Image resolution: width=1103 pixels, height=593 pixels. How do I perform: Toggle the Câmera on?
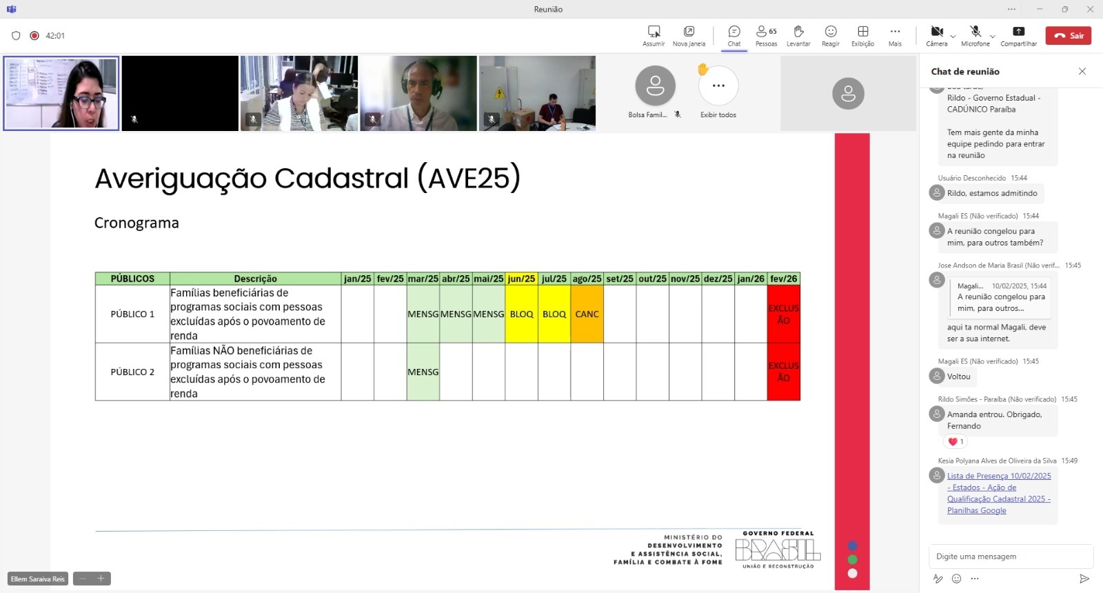937,32
